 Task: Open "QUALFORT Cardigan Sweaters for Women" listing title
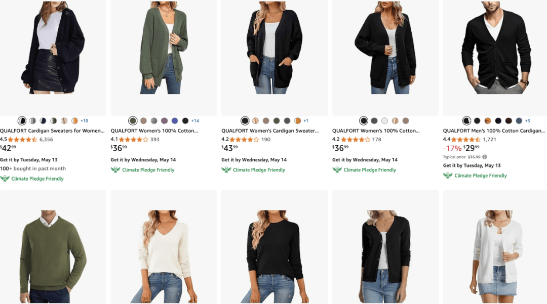click(52, 131)
